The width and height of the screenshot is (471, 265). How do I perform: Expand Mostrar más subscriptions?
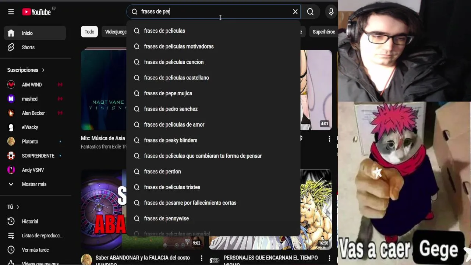click(35, 184)
